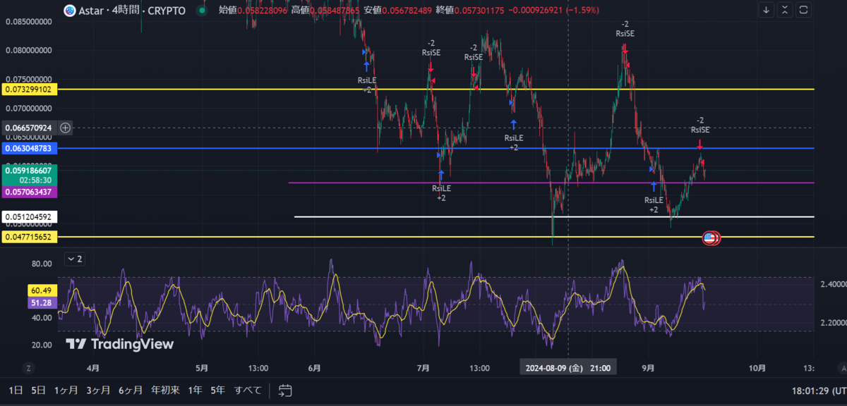
Task: Click white price label 0.051204592
Action: click(x=30, y=216)
